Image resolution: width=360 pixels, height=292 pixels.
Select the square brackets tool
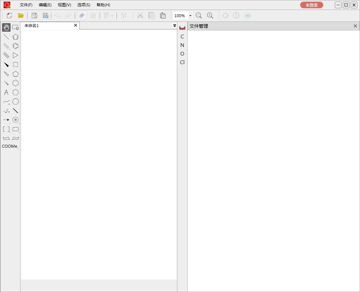pos(6,129)
